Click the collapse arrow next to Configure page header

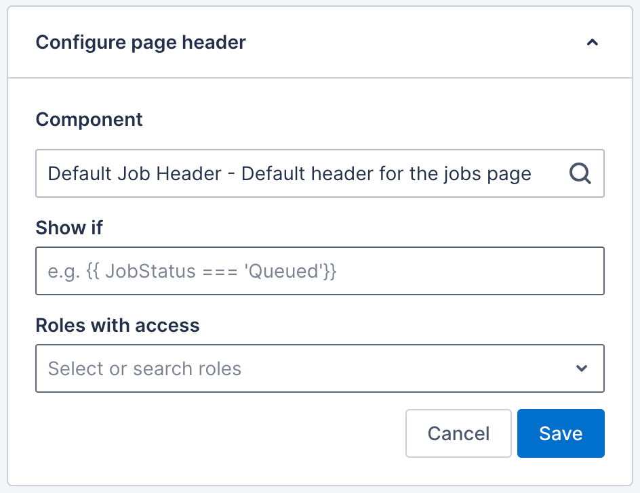tap(593, 42)
